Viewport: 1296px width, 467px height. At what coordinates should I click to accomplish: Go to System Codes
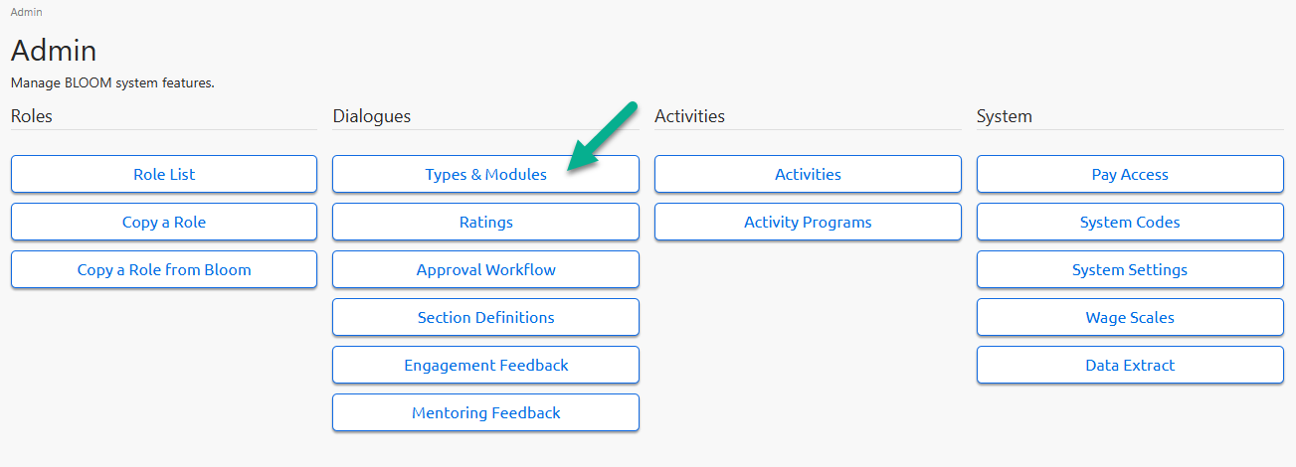(x=1130, y=222)
